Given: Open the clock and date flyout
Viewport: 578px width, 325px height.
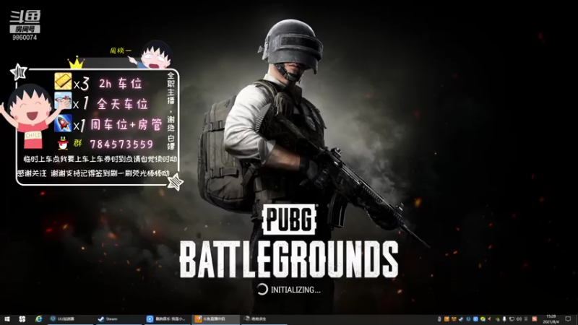Looking at the screenshot, I should click(x=551, y=319).
